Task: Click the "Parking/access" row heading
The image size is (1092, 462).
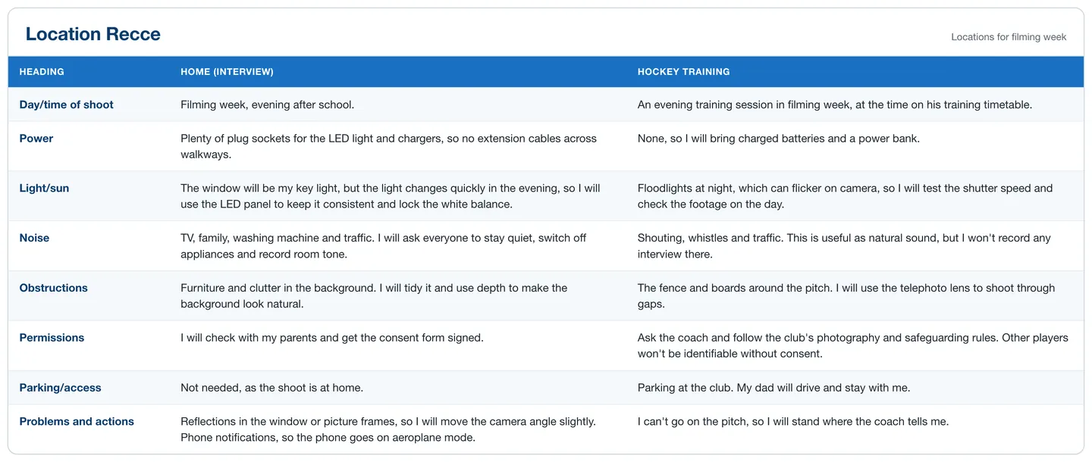Action: [x=61, y=388]
